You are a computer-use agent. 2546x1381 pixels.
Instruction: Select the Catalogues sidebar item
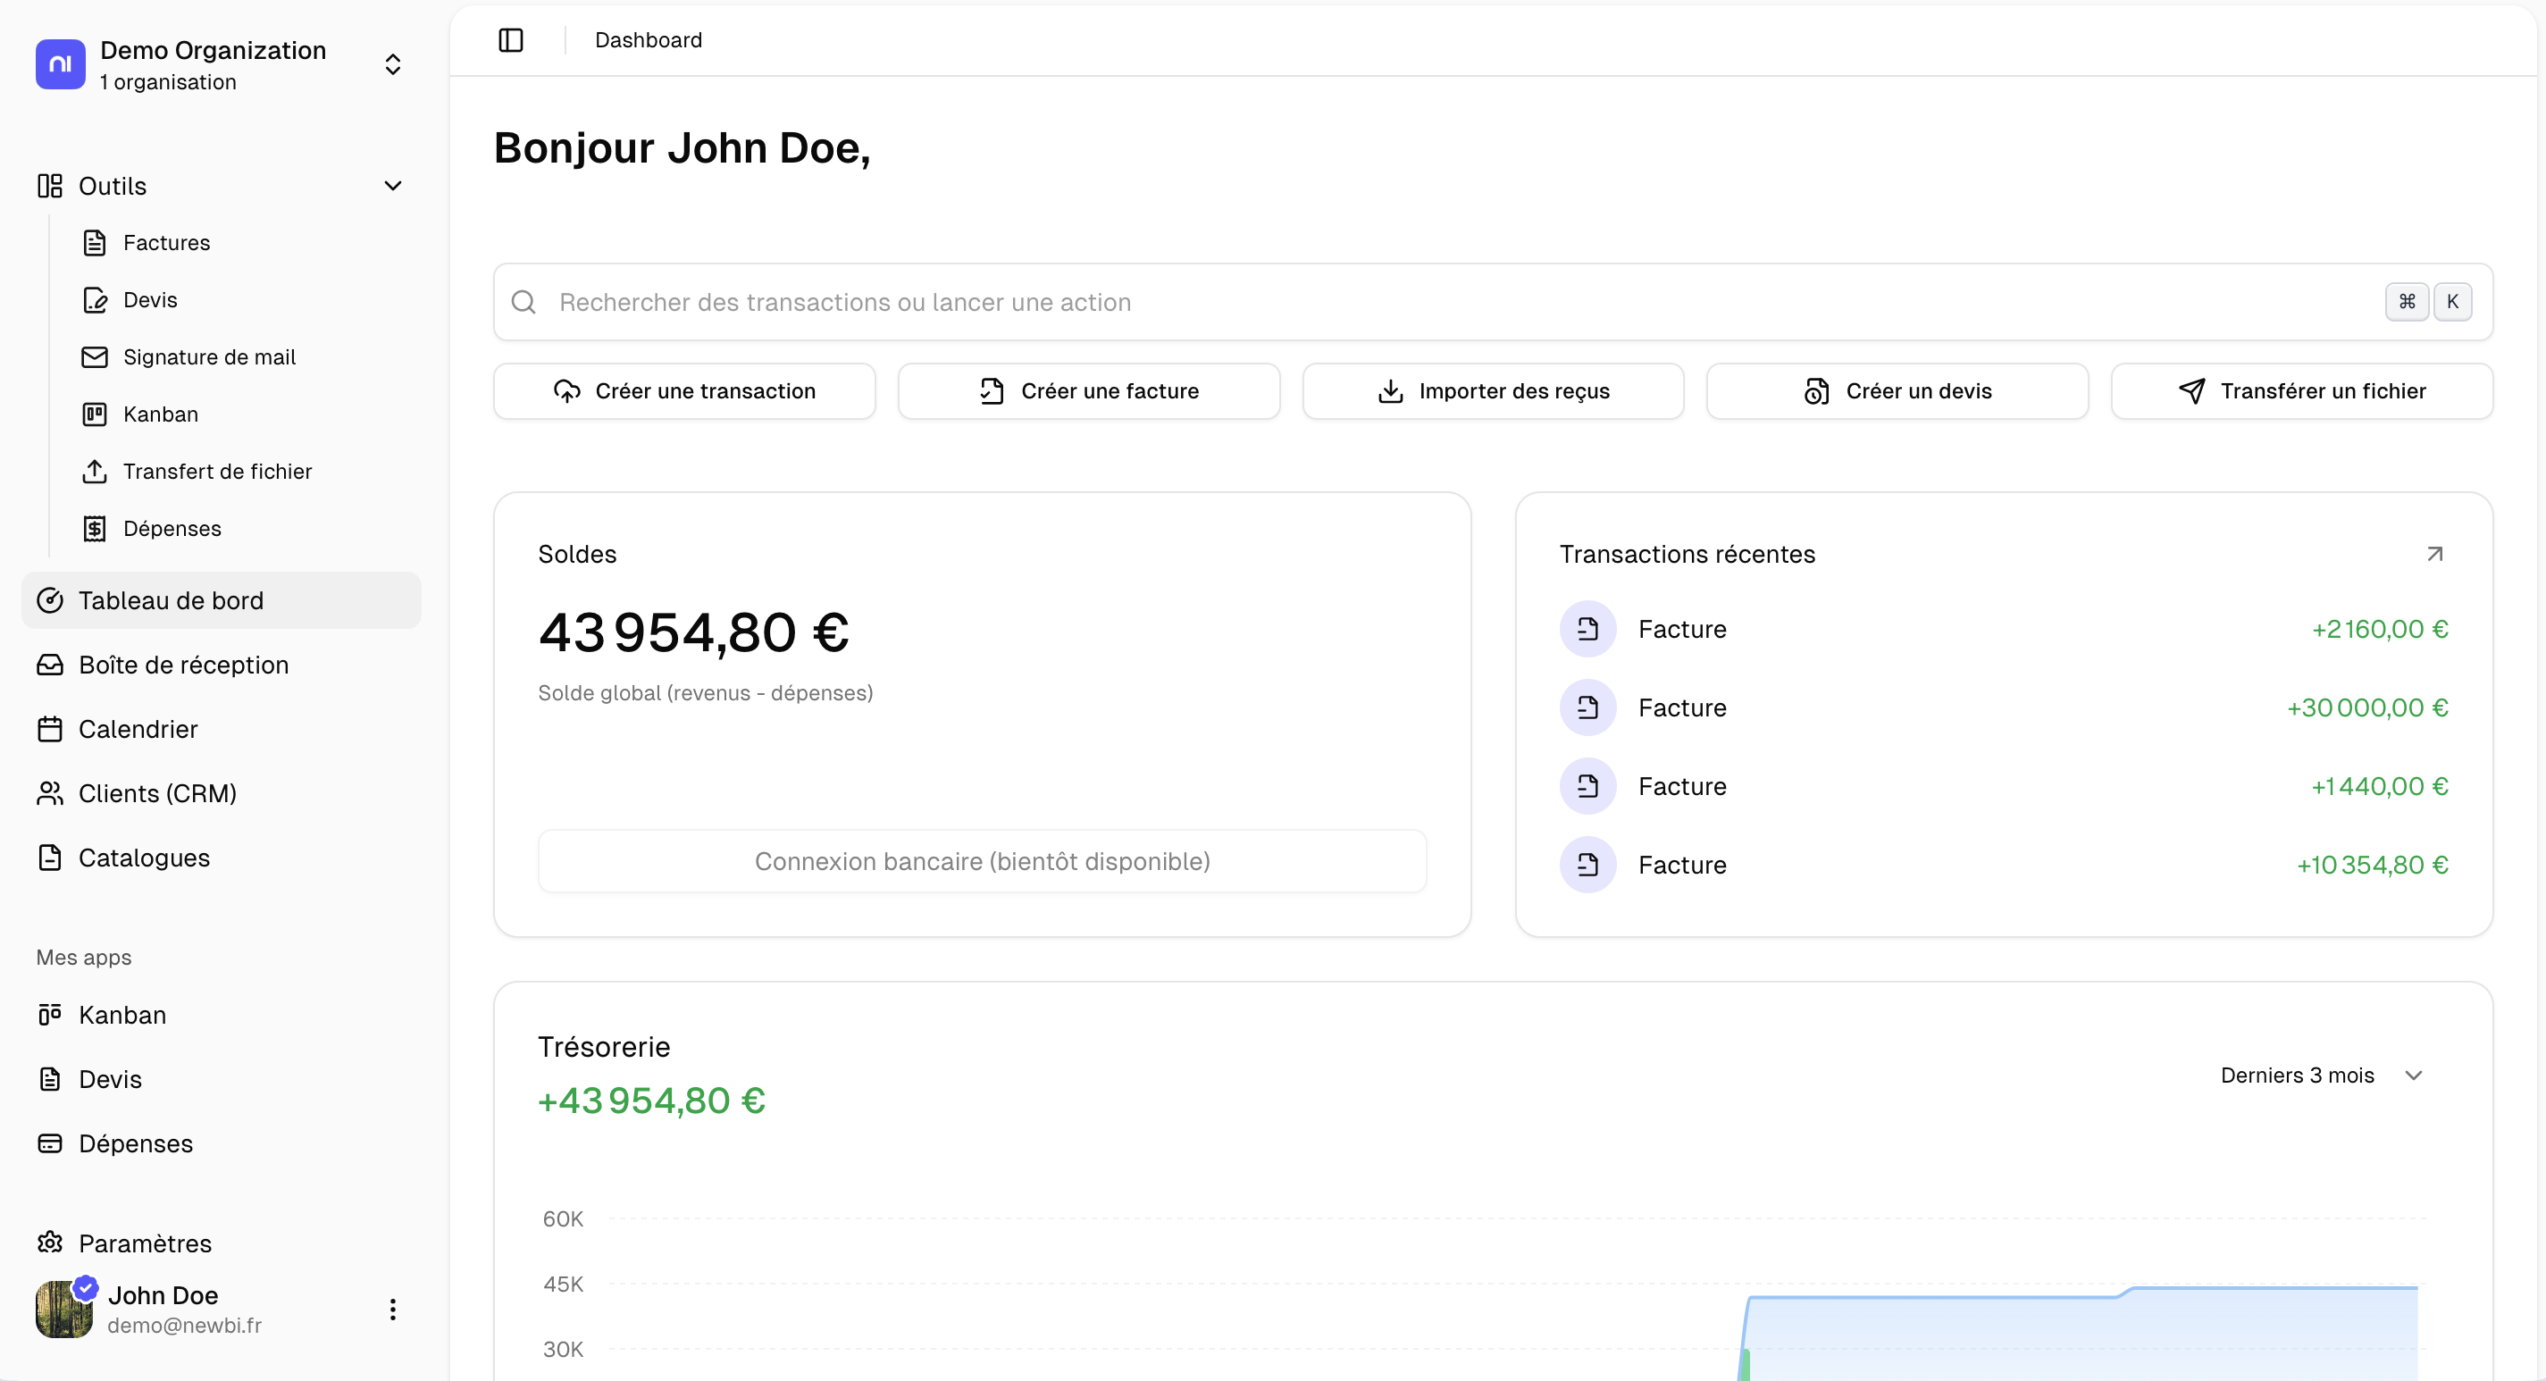point(145,858)
